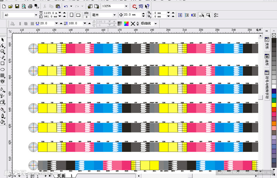The image size is (277, 178).
Task: Open the zoom level 1325% dropdown
Action: 126,6
